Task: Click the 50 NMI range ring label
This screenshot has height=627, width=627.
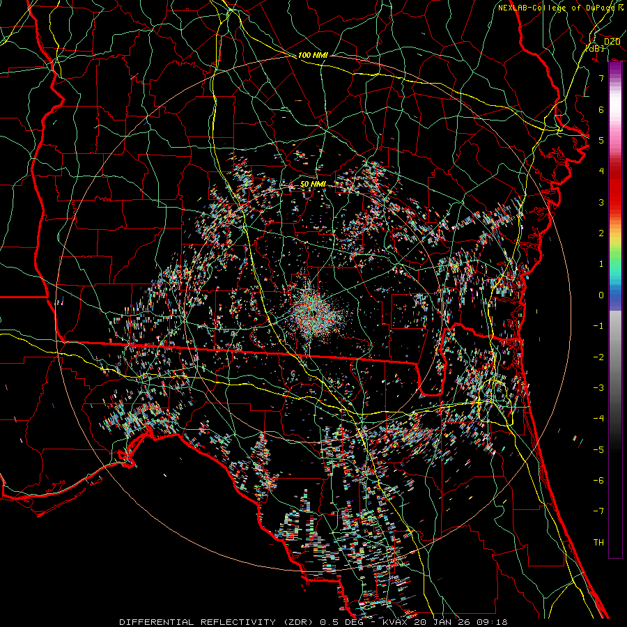Action: (x=313, y=184)
